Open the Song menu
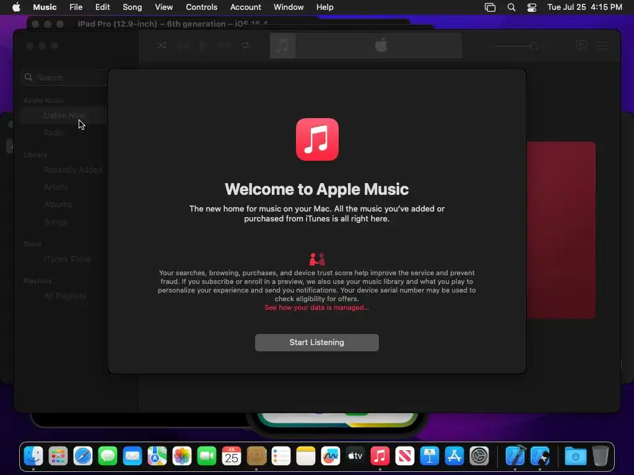The width and height of the screenshot is (634, 475). [132, 7]
